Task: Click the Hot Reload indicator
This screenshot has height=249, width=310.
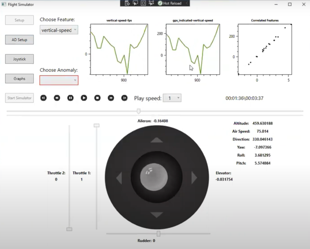Action: click(x=170, y=3)
